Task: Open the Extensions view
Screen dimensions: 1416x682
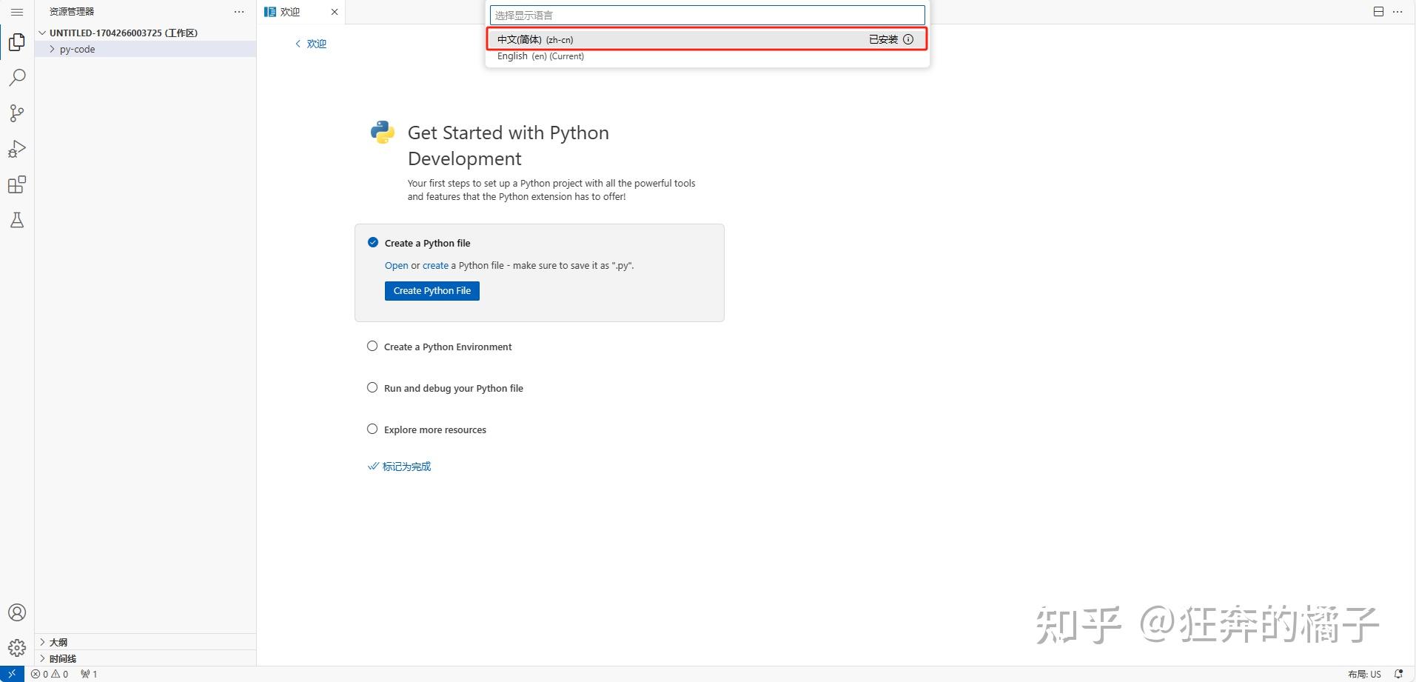Action: tap(16, 184)
